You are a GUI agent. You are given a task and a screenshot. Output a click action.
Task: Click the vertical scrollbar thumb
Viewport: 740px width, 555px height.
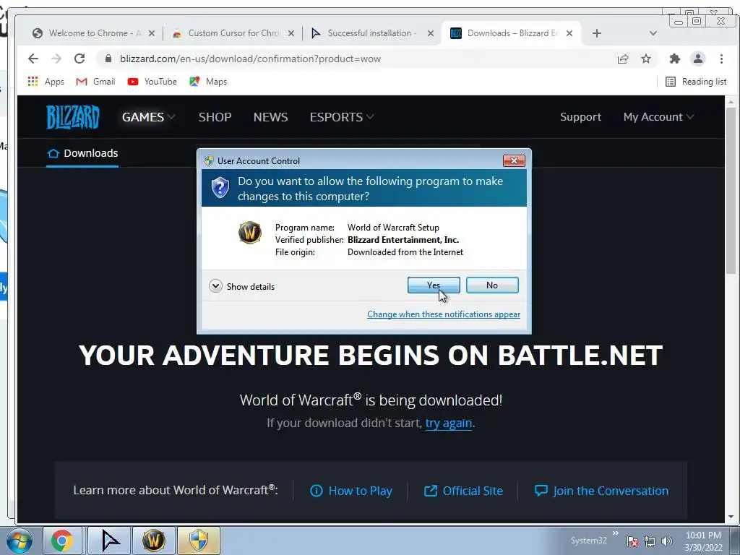tap(731, 190)
